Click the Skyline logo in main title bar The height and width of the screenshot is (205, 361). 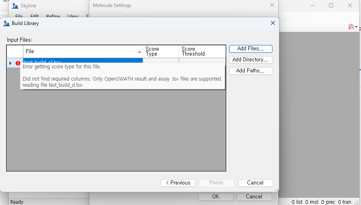pos(15,6)
